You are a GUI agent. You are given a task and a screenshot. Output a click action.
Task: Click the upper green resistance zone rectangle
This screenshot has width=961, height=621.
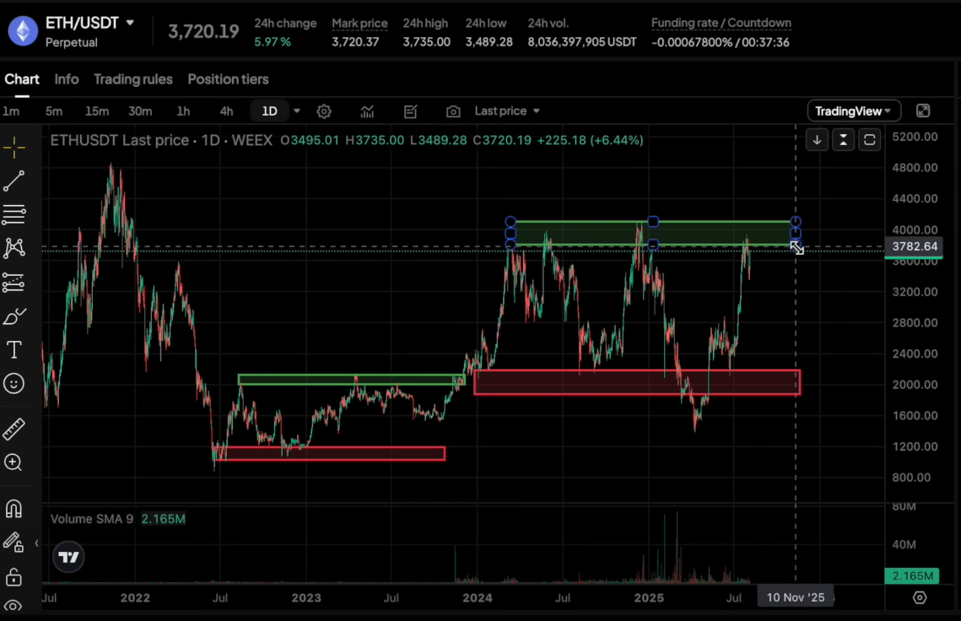[653, 234]
